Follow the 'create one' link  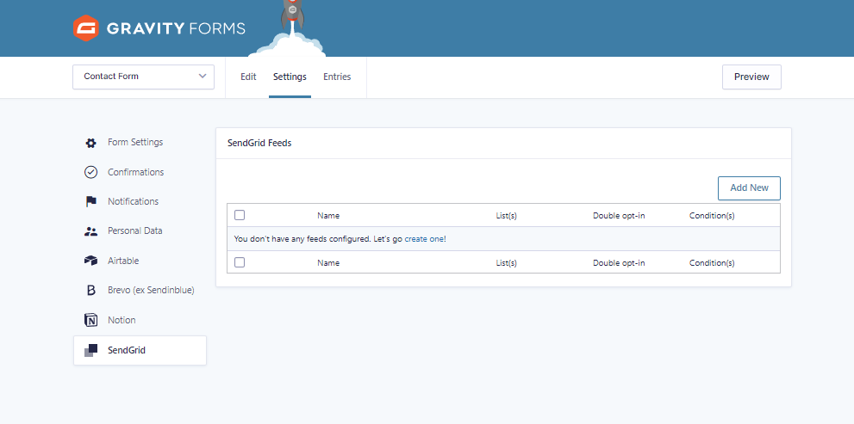[x=424, y=238]
